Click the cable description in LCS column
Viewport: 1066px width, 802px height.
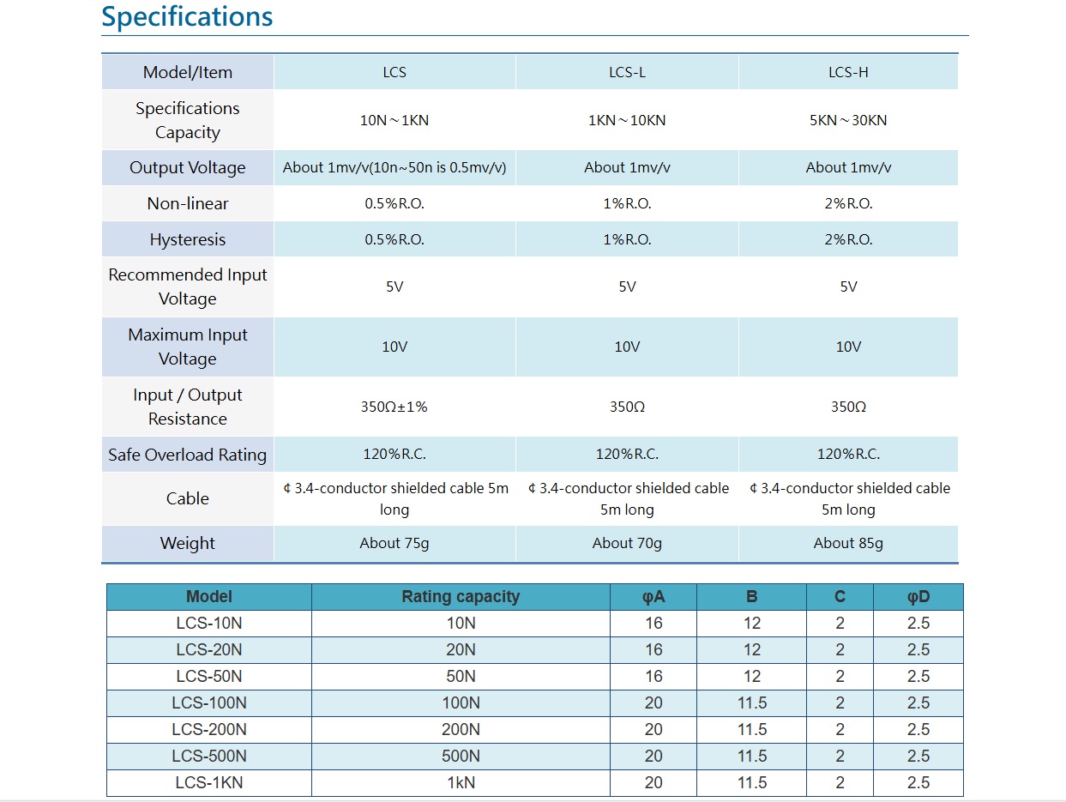click(394, 498)
